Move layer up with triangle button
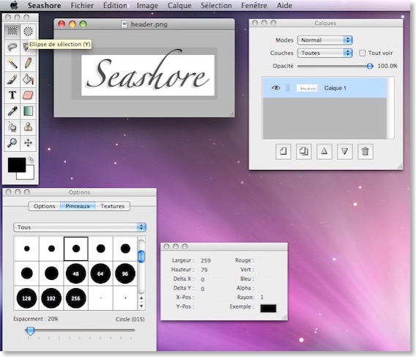This screenshot has width=416, height=357. point(324,152)
